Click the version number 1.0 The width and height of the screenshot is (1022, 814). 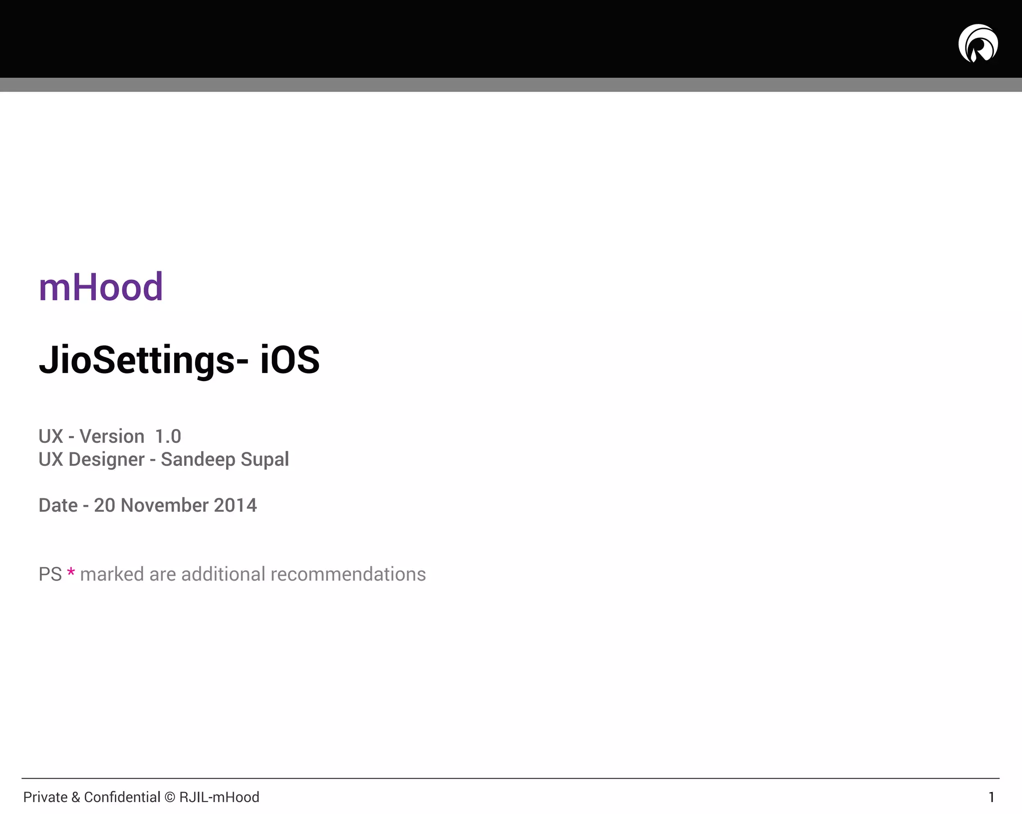[168, 436]
